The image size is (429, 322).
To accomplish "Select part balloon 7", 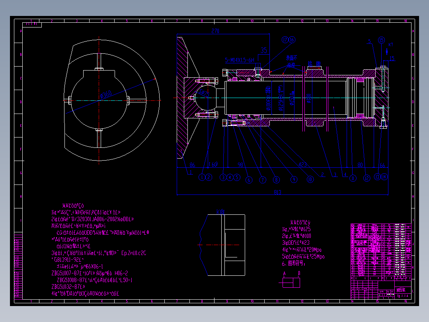I will (263, 180).
